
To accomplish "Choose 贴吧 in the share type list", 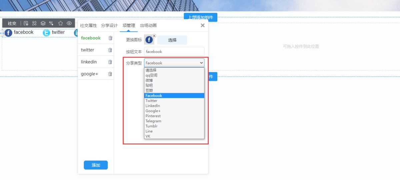I will pyautogui.click(x=174, y=86).
